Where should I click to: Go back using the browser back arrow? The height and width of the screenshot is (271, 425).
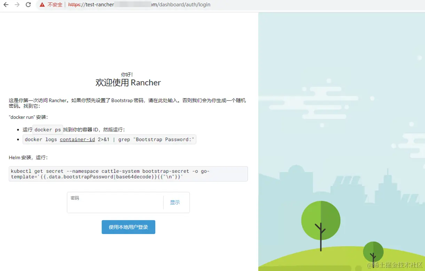point(6,5)
